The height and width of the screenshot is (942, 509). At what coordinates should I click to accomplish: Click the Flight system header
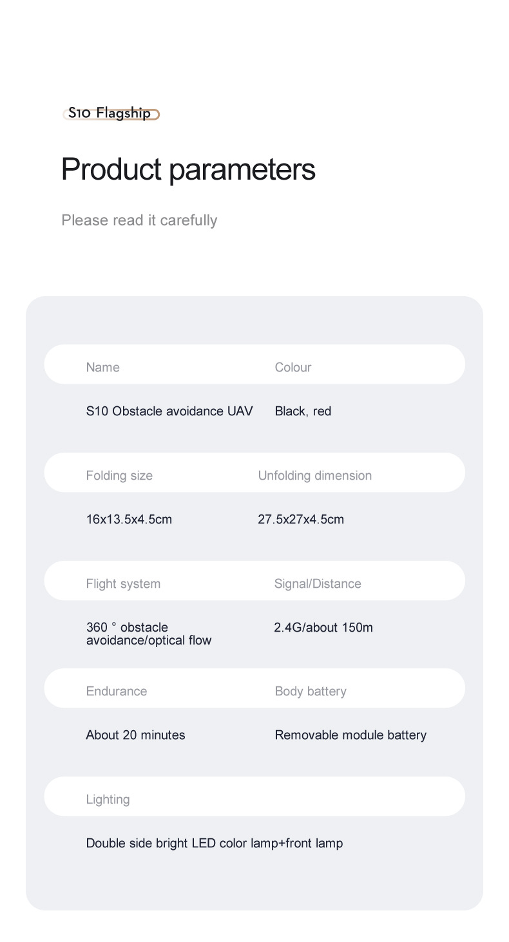123,583
